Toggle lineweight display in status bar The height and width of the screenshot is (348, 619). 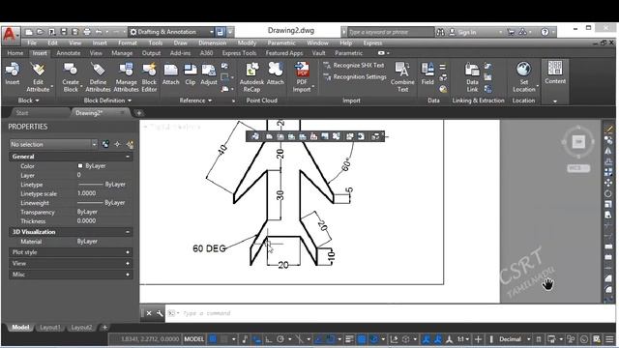pyautogui.click(x=349, y=339)
